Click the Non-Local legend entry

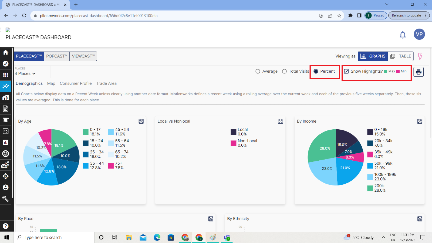[244, 143]
